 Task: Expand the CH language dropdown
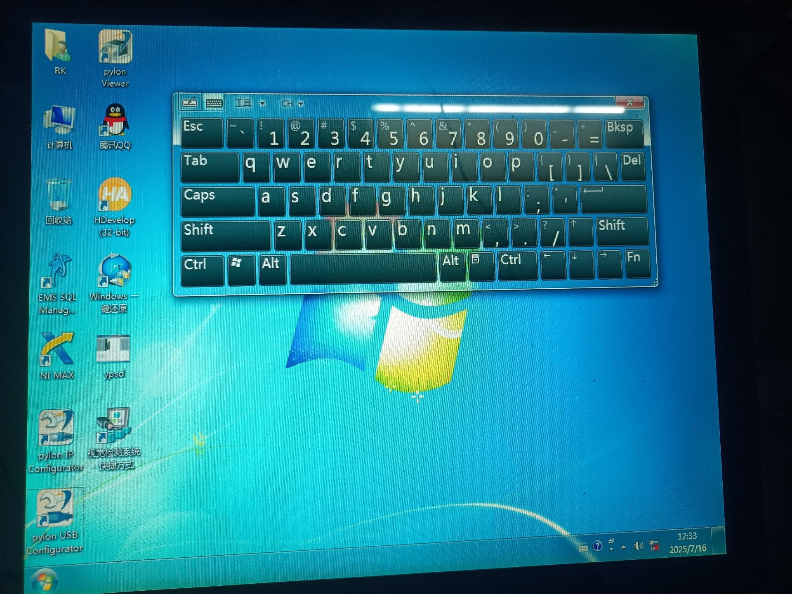292,104
